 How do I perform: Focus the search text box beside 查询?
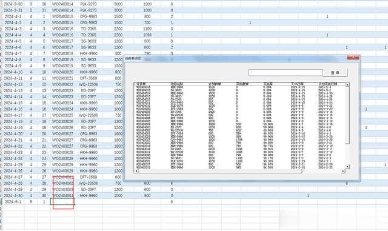[x=286, y=73]
